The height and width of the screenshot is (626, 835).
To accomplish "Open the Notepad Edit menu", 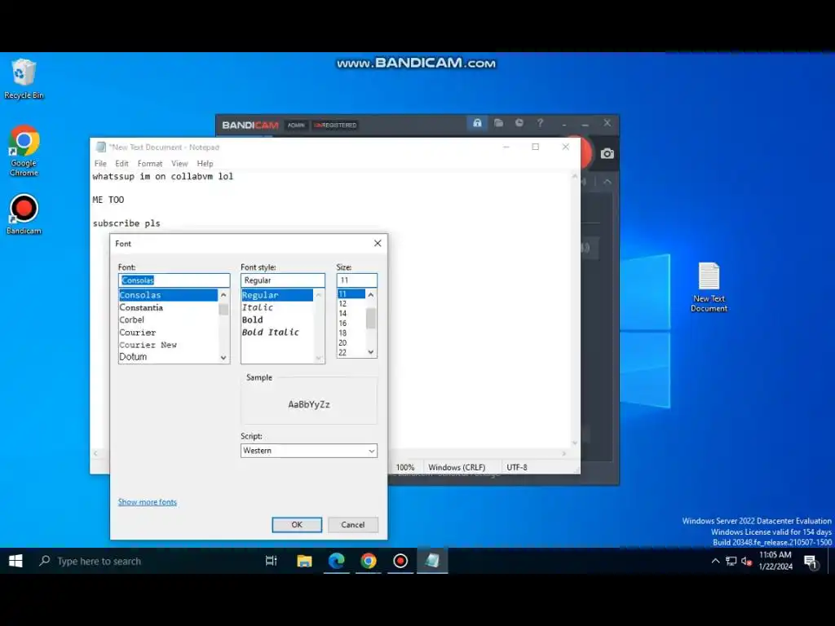I will click(x=122, y=163).
